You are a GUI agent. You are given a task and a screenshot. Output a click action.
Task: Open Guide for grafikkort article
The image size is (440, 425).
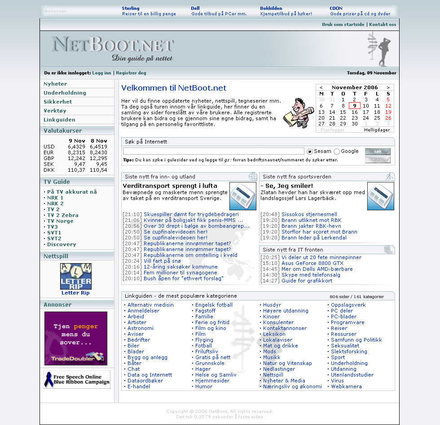(x=307, y=281)
